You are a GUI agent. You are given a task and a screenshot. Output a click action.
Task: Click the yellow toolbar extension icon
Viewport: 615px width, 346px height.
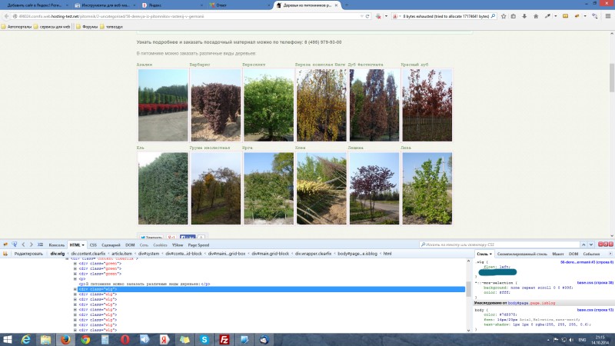pos(565,16)
